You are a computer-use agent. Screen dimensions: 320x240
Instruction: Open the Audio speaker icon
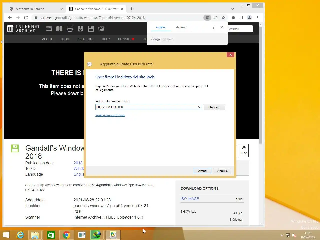(80, 29)
